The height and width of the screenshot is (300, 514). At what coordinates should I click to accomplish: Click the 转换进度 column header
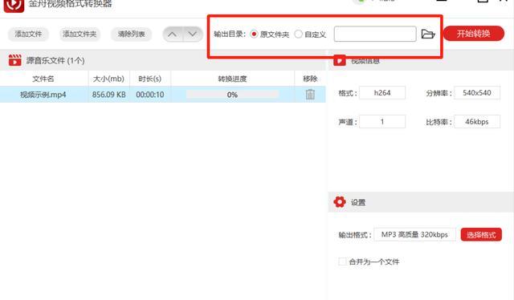pyautogui.click(x=232, y=79)
